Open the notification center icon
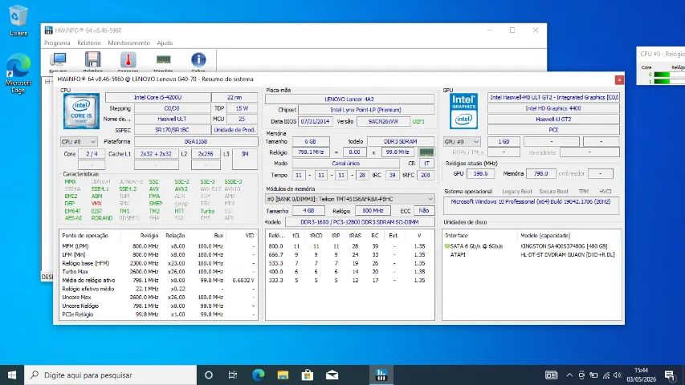The image size is (685, 385). coord(669,375)
